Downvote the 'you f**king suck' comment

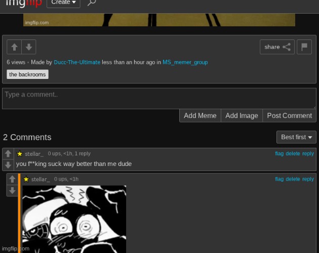coord(8,165)
